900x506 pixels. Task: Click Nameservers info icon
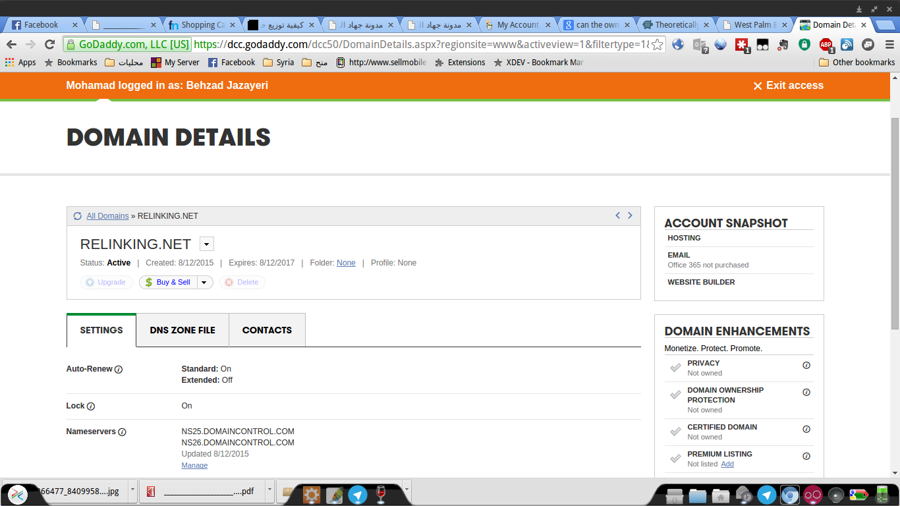[x=122, y=432]
